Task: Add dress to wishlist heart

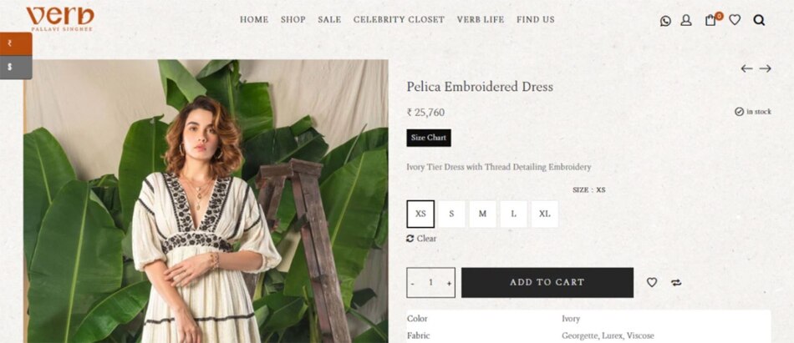Action: (x=652, y=283)
